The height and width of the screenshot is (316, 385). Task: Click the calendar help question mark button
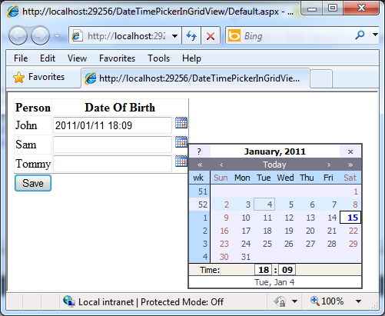click(200, 151)
